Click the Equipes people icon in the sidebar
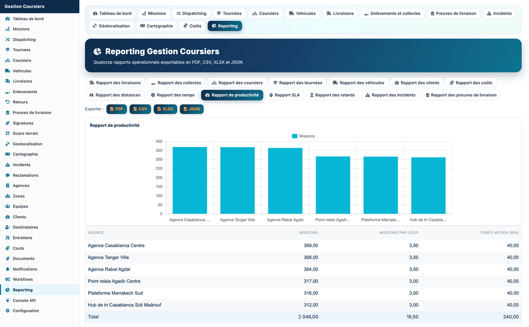The width and height of the screenshot is (529, 327). [x=7, y=206]
